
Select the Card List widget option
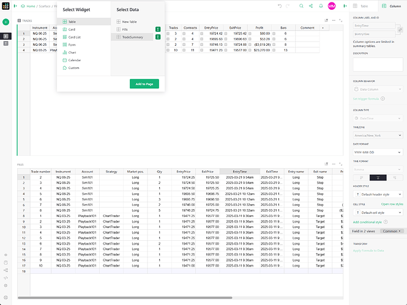click(84, 37)
